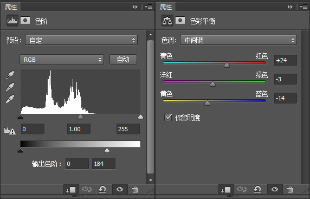Delete the Levels adjustment layer with trash icon
This screenshot has height=199, width=310.
tap(135, 189)
